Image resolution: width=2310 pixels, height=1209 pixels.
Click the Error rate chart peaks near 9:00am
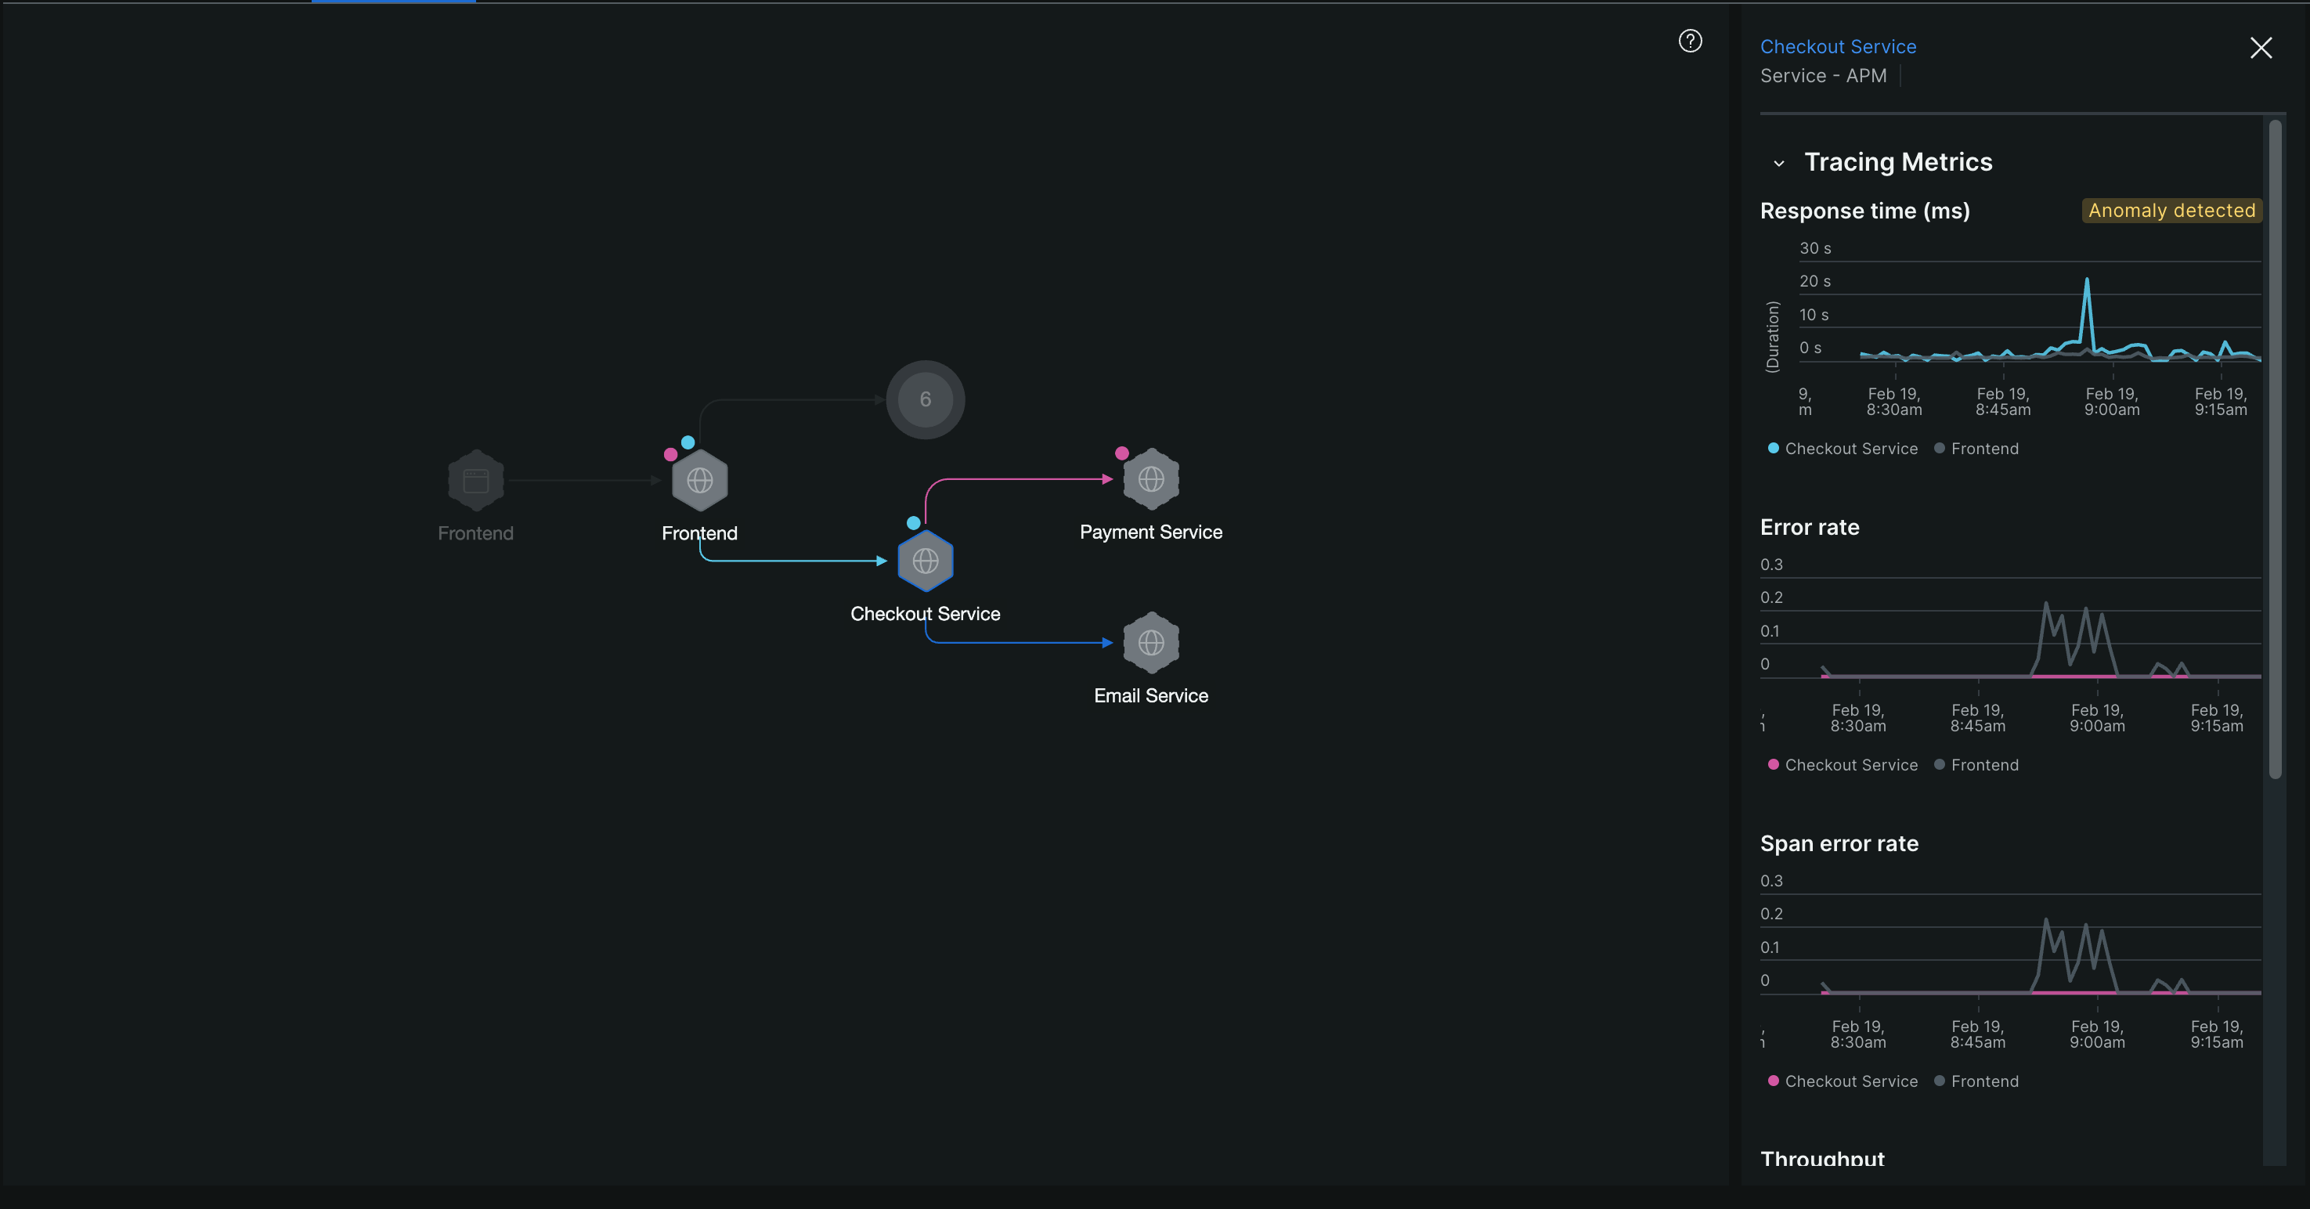coord(2074,639)
